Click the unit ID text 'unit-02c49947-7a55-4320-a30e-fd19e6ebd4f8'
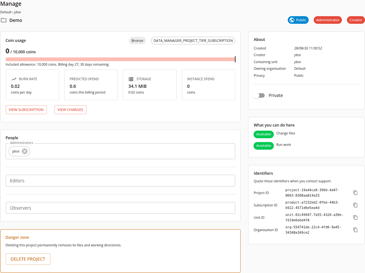Screen dimensions: 365x273 tap(314, 218)
